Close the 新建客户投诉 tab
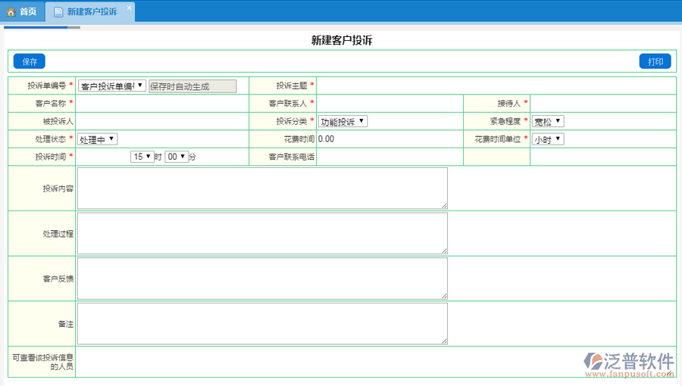The width and height of the screenshot is (682, 386). (129, 8)
